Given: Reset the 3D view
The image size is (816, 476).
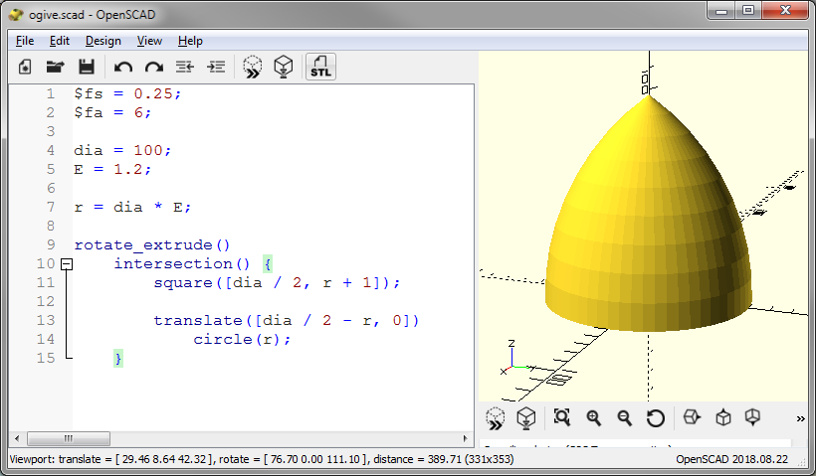Looking at the screenshot, I should click(655, 417).
